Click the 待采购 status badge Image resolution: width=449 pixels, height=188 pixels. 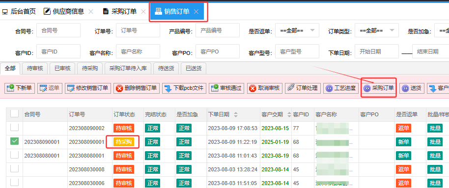124,142
